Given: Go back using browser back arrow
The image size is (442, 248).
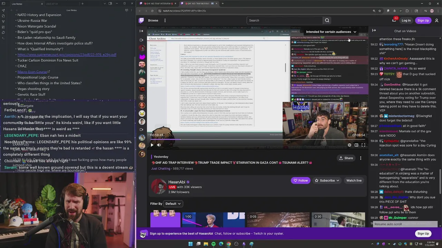Looking at the screenshot, I should click(x=140, y=11).
